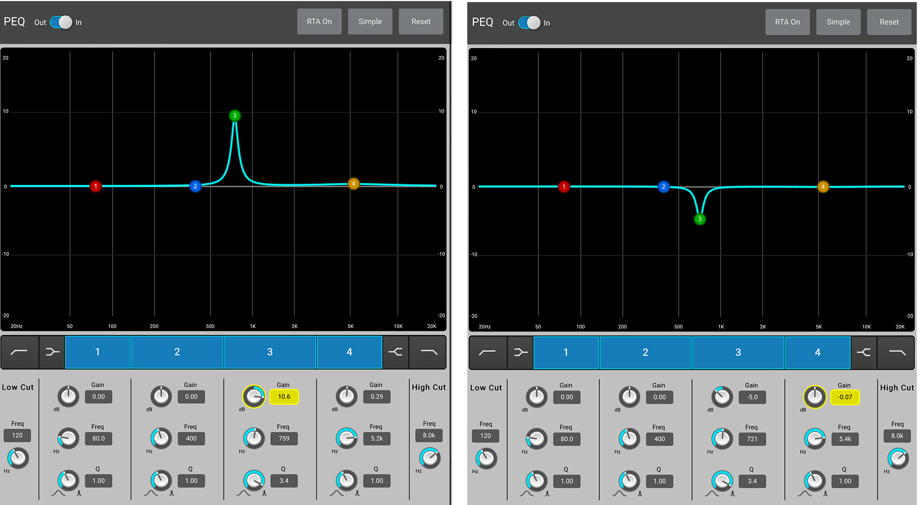This screenshot has height=505, width=922.
Task: Click 5.2k frequency field in left panel
Action: [377, 439]
